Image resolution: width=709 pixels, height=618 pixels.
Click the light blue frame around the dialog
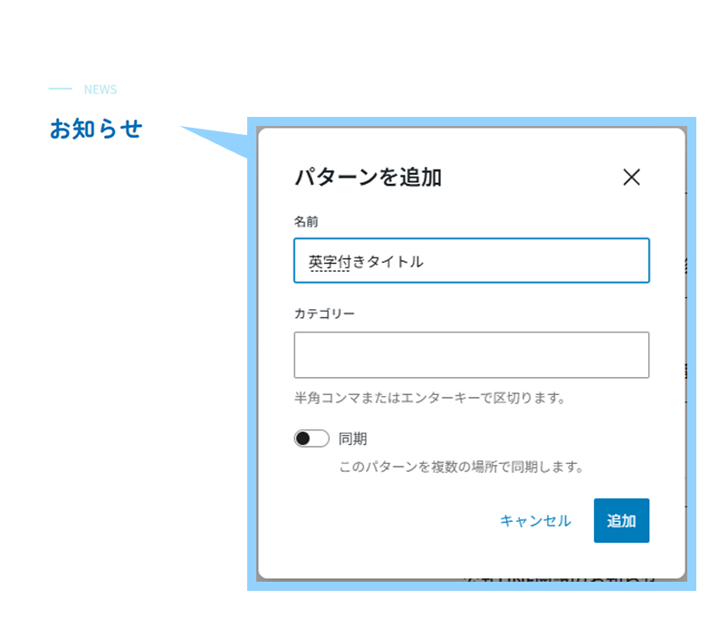point(472,121)
